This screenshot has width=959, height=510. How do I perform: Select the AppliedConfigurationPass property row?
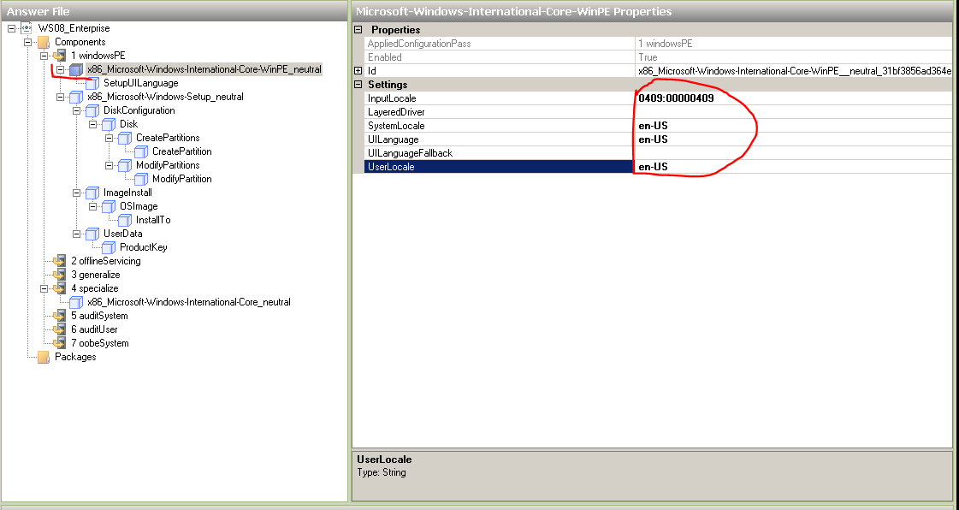point(658,44)
